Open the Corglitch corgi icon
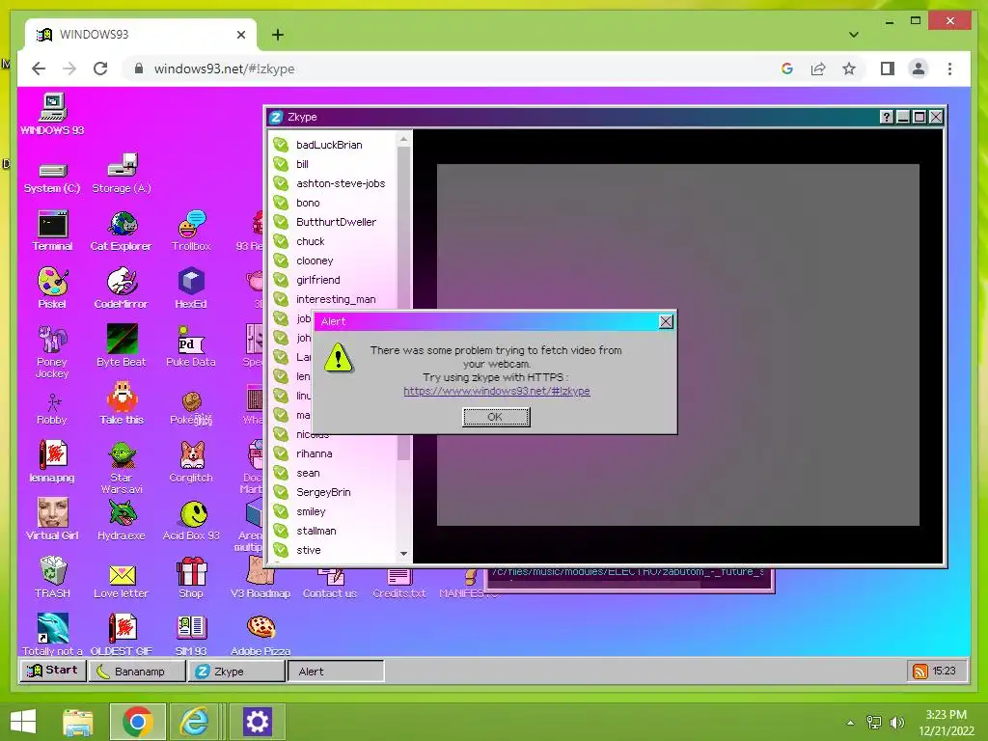Viewport: 988px width, 741px height. pyautogui.click(x=191, y=462)
